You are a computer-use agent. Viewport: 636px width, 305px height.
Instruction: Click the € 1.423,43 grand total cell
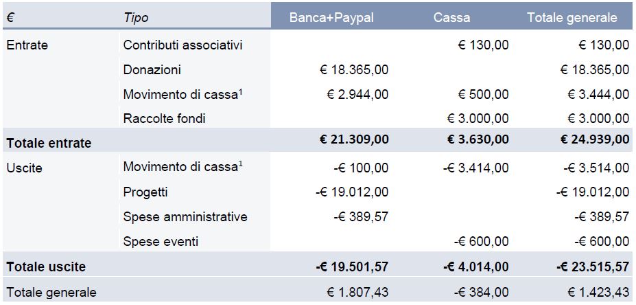595,292
